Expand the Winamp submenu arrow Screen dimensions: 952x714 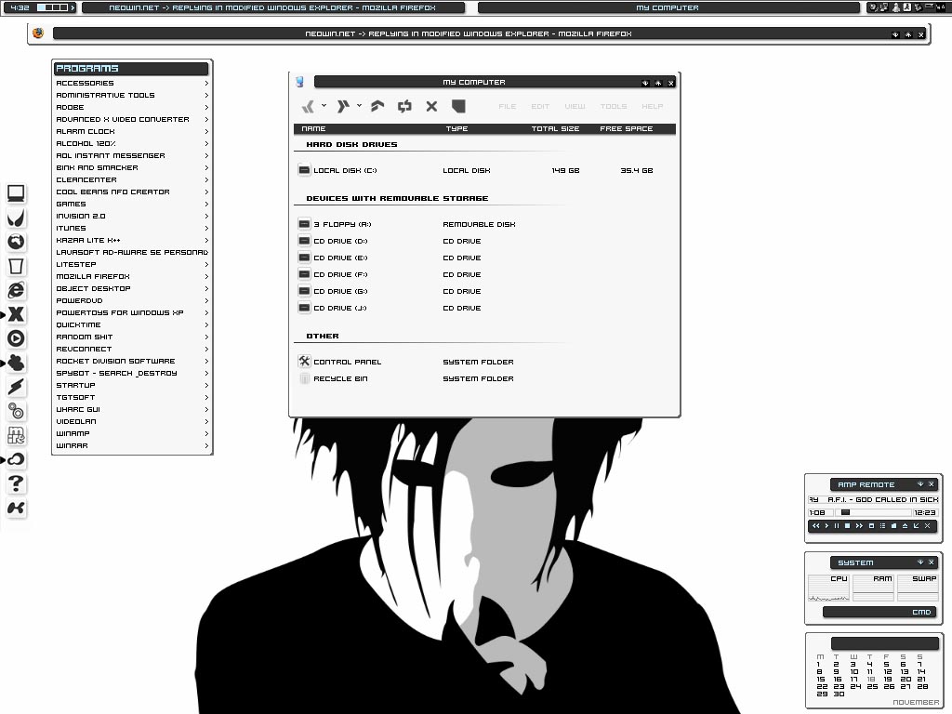pos(206,433)
